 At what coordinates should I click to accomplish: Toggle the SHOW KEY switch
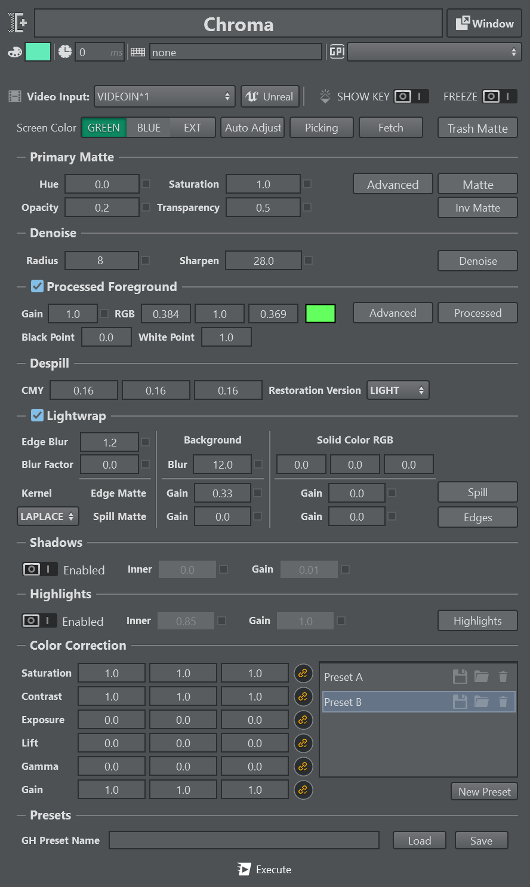point(411,96)
